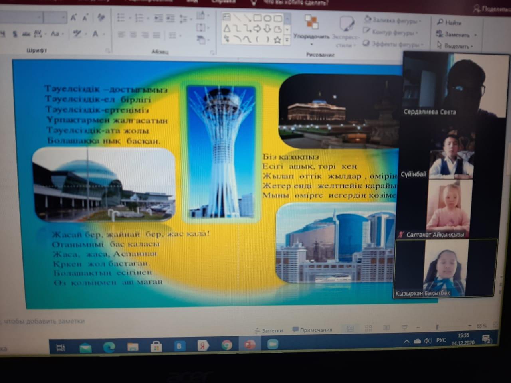
Task: Open Microsoft Edge from taskbar
Action: coord(109,347)
